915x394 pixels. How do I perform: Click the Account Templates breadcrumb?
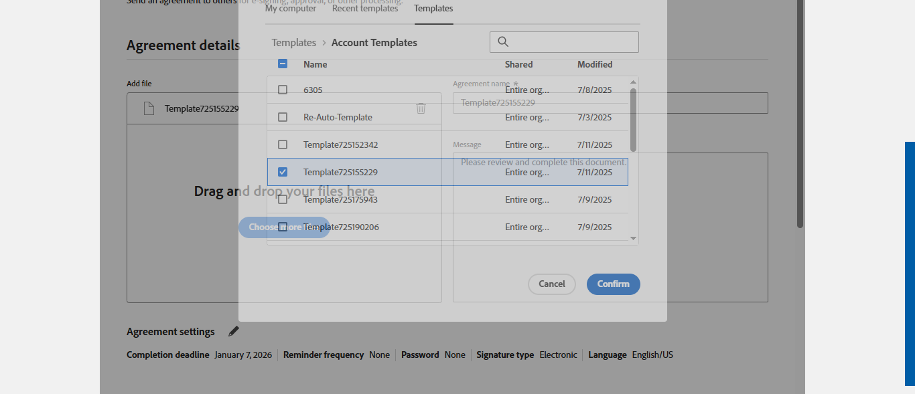pos(374,43)
